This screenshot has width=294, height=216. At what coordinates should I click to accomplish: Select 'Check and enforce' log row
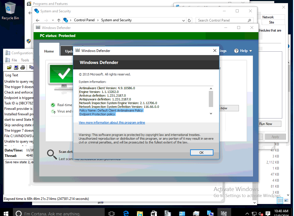pyautogui.click(x=19, y=92)
